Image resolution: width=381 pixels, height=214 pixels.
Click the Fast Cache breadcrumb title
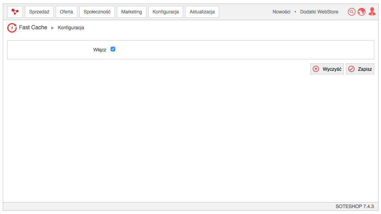(33, 28)
